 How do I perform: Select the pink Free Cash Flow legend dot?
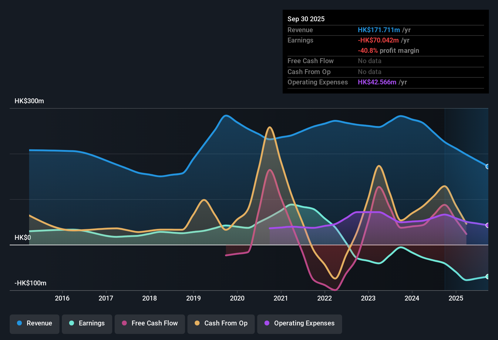coord(124,323)
